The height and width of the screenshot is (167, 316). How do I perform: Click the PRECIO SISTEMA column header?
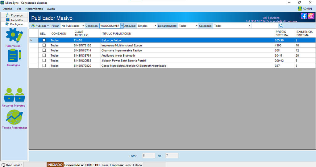pos(284,33)
